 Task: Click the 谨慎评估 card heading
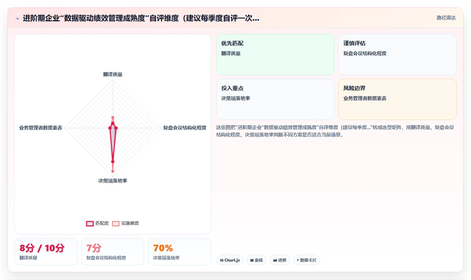354,43
